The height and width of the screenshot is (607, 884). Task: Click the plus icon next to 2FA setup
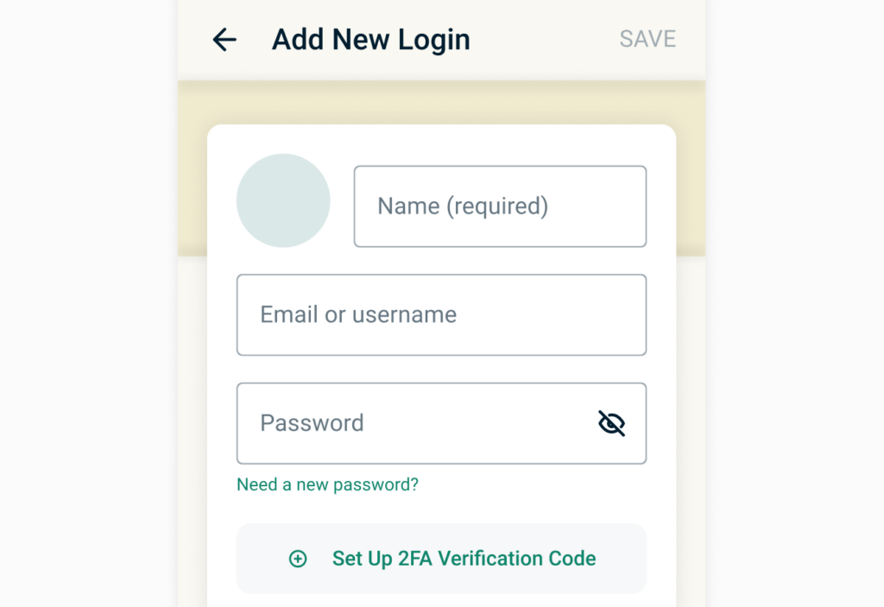298,559
